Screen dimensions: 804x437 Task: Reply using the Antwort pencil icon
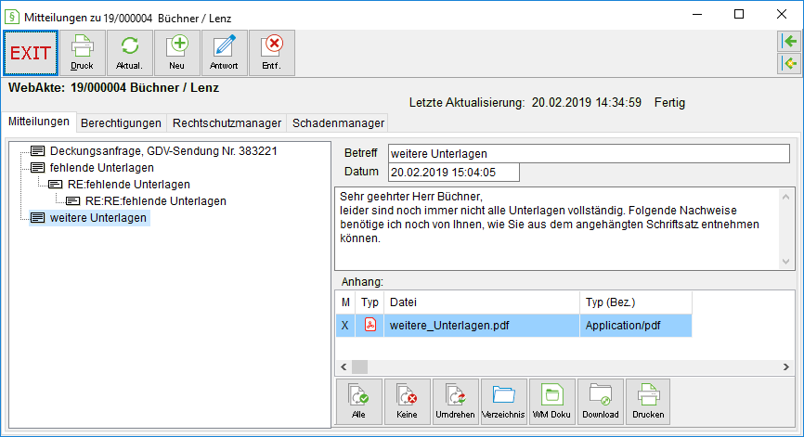(224, 53)
